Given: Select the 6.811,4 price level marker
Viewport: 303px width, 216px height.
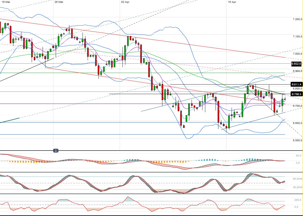Looking at the screenshot, I should coord(297,85).
